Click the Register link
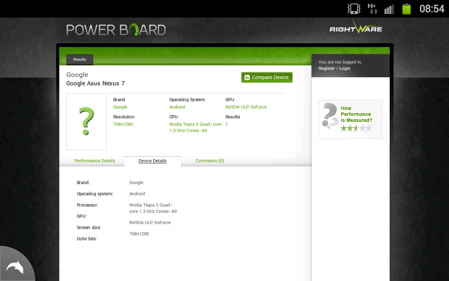 tap(327, 68)
